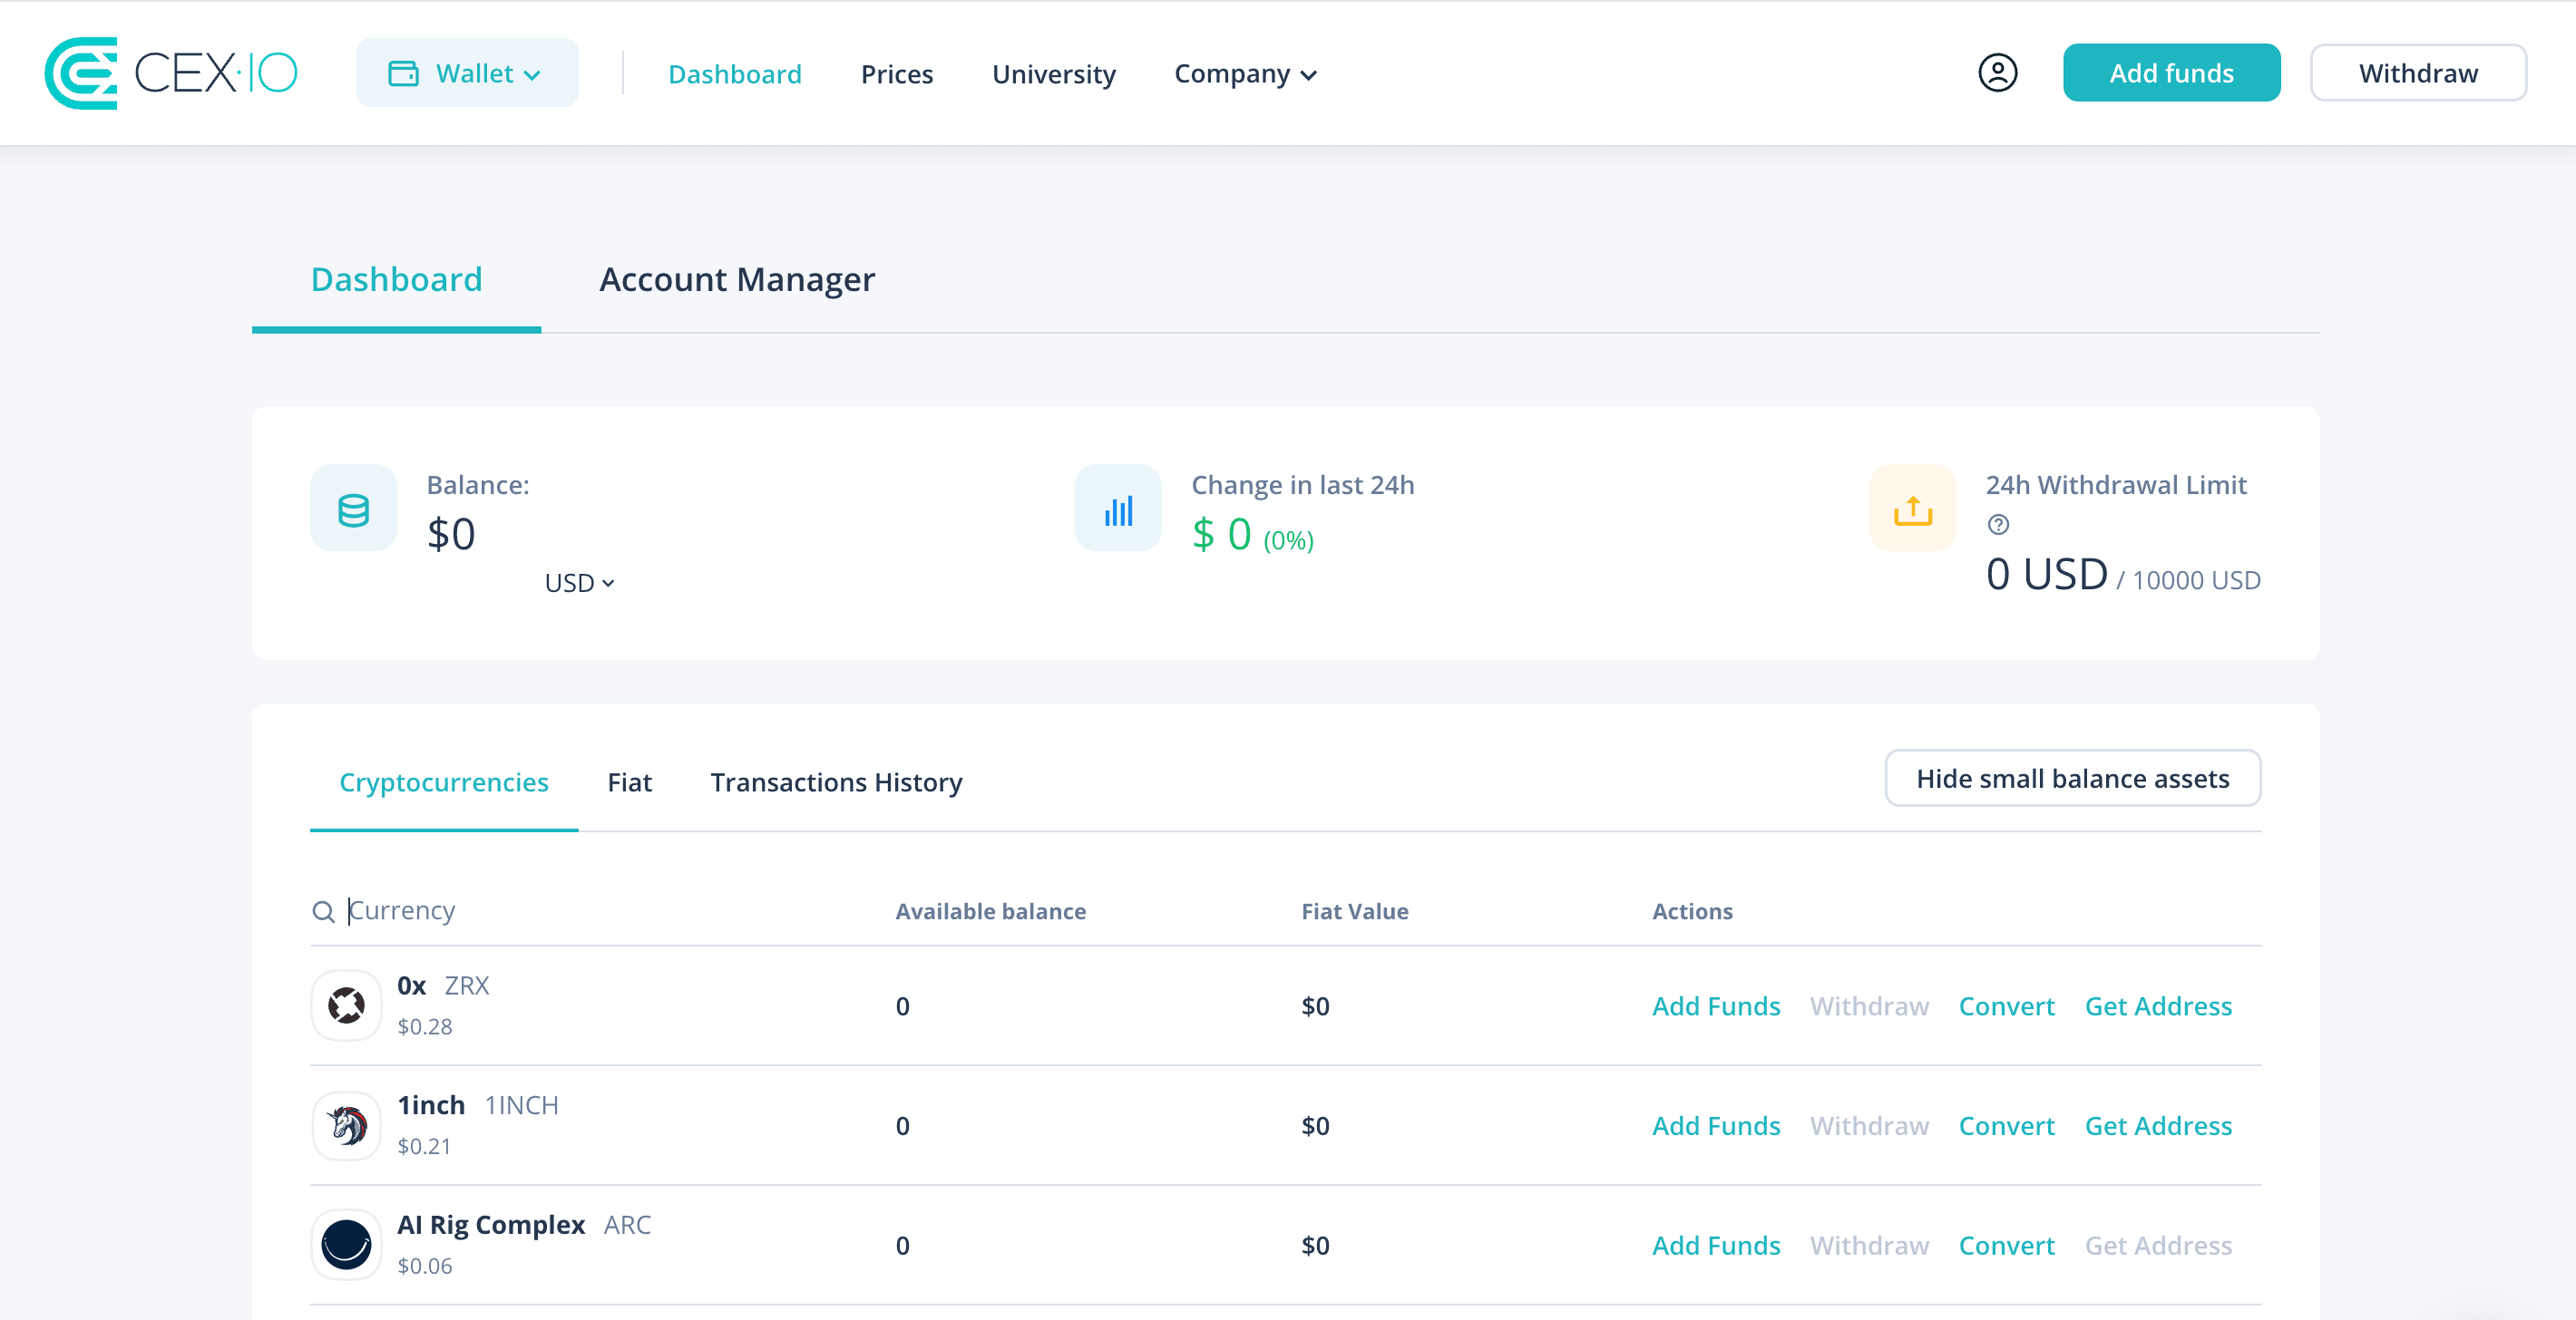Click the 1inch coin name

click(431, 1105)
